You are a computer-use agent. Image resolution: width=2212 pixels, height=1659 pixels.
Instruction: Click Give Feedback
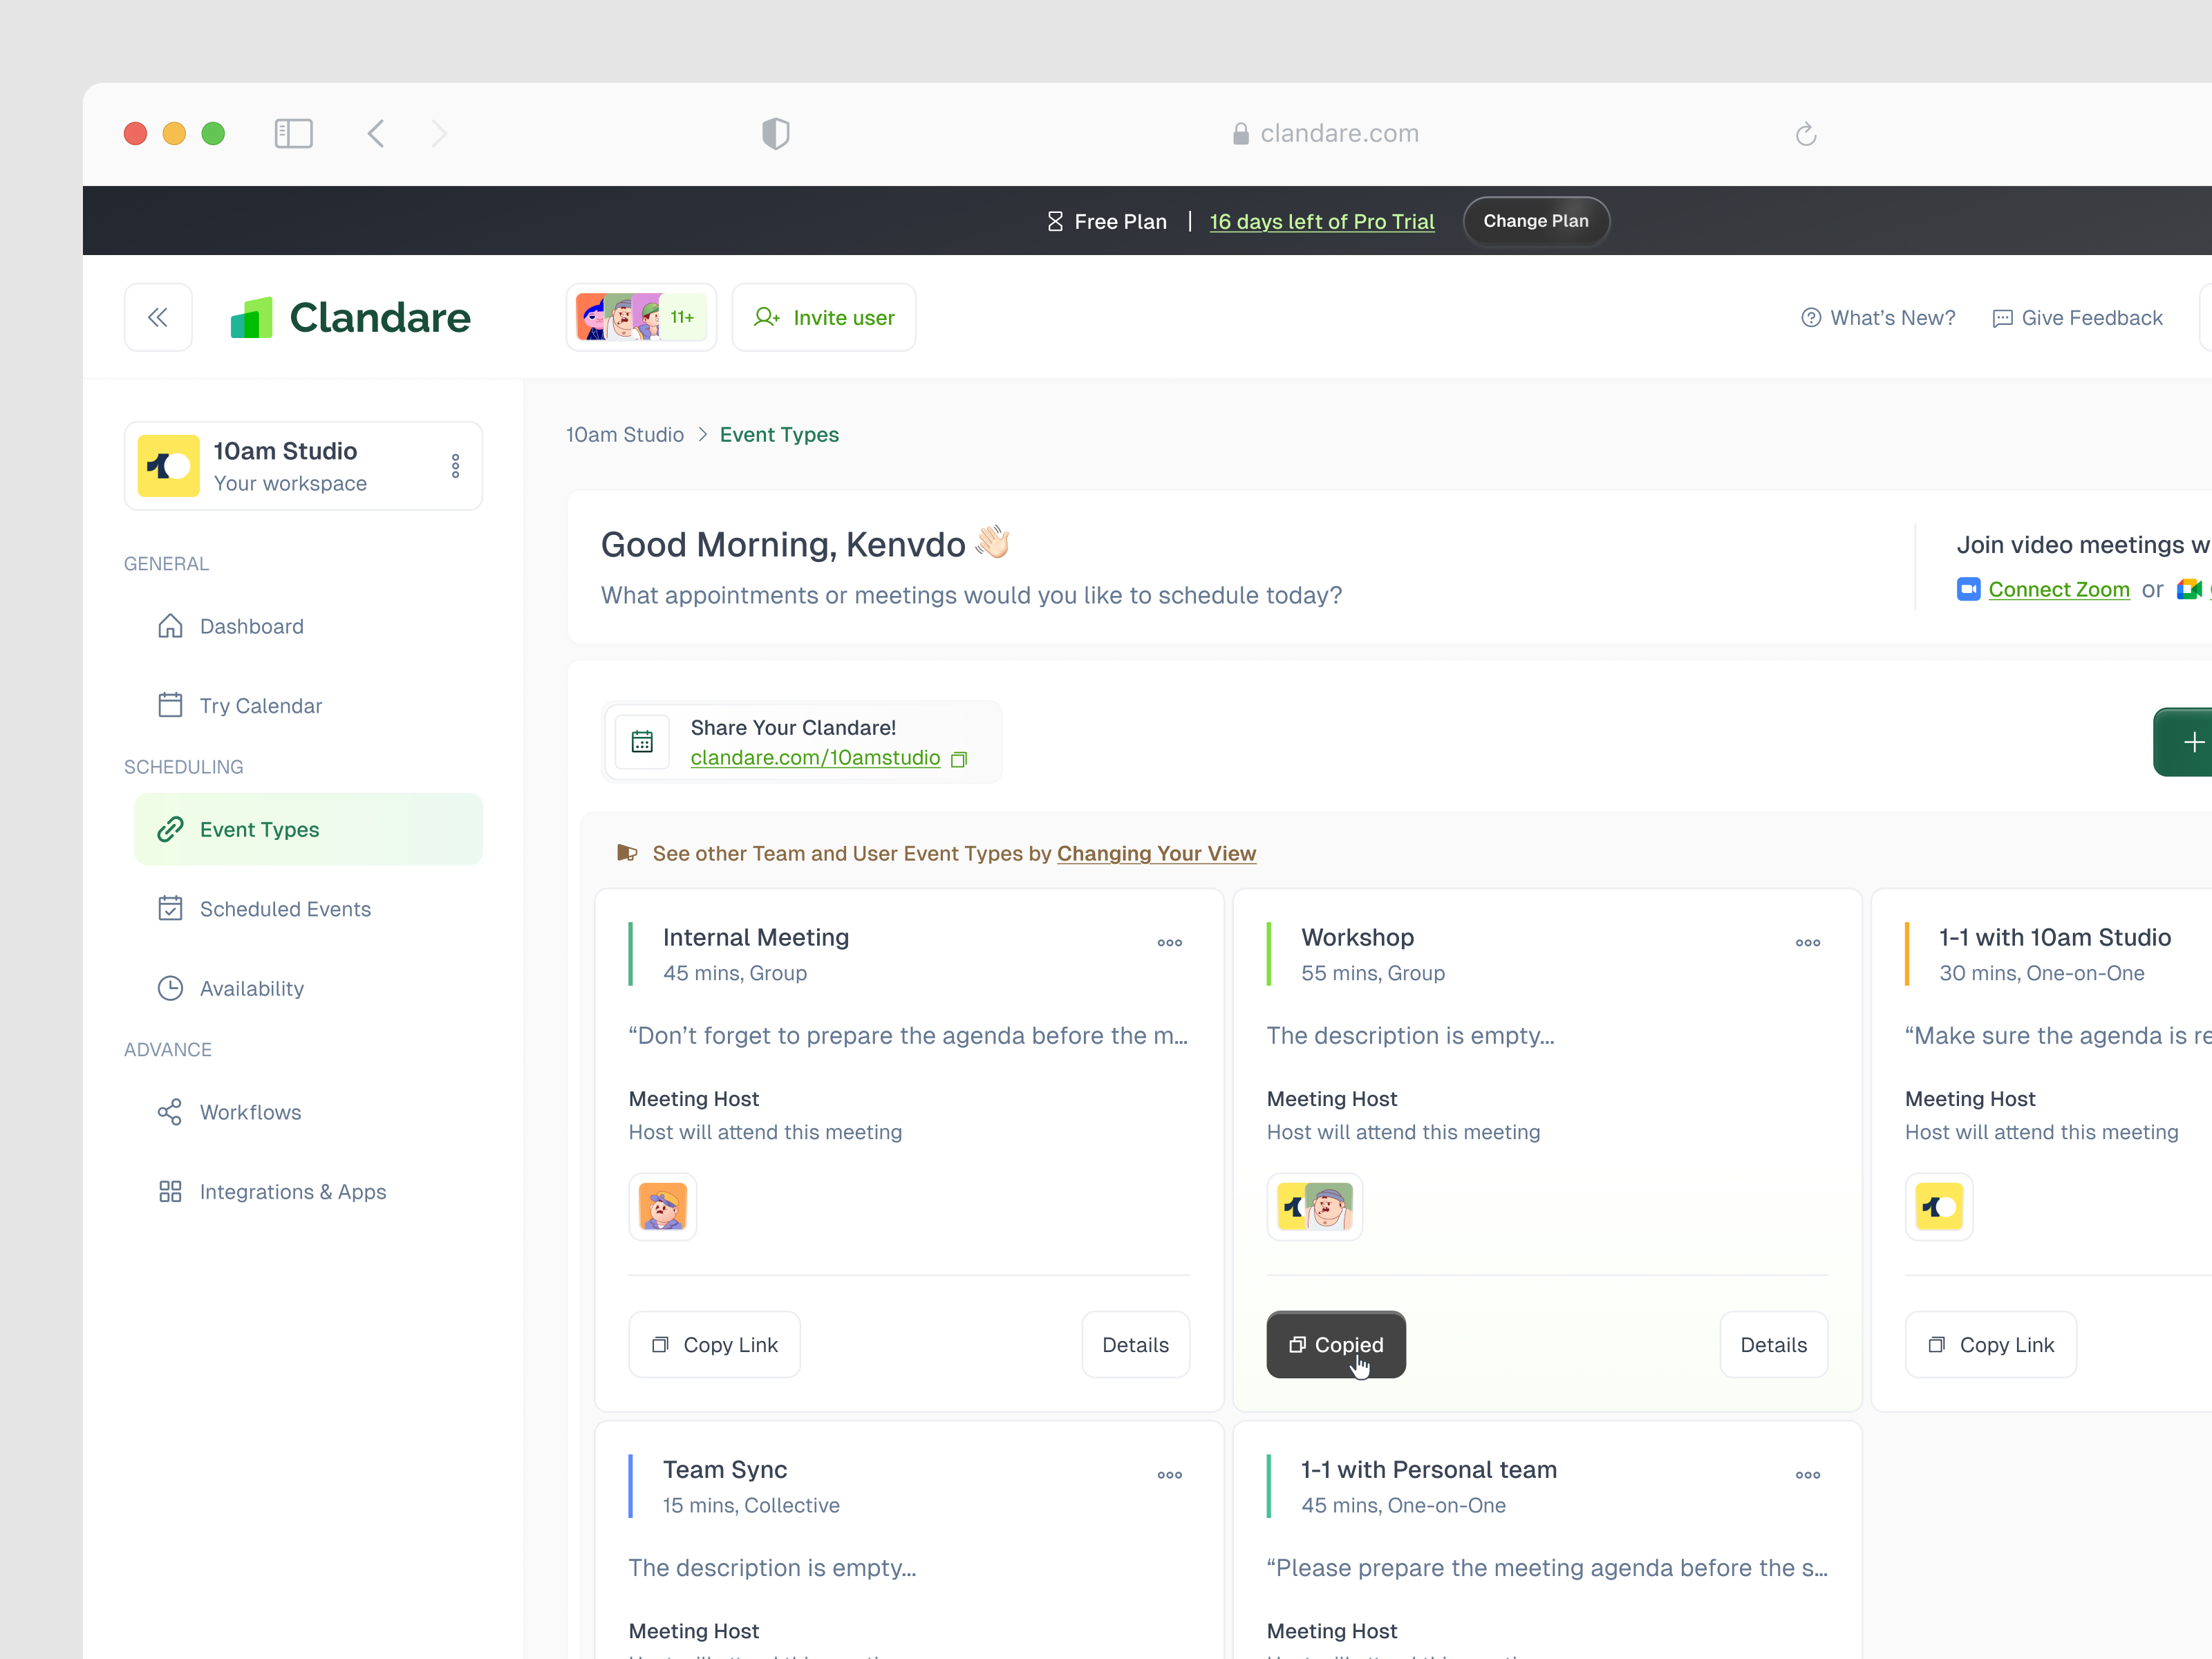coord(2078,318)
